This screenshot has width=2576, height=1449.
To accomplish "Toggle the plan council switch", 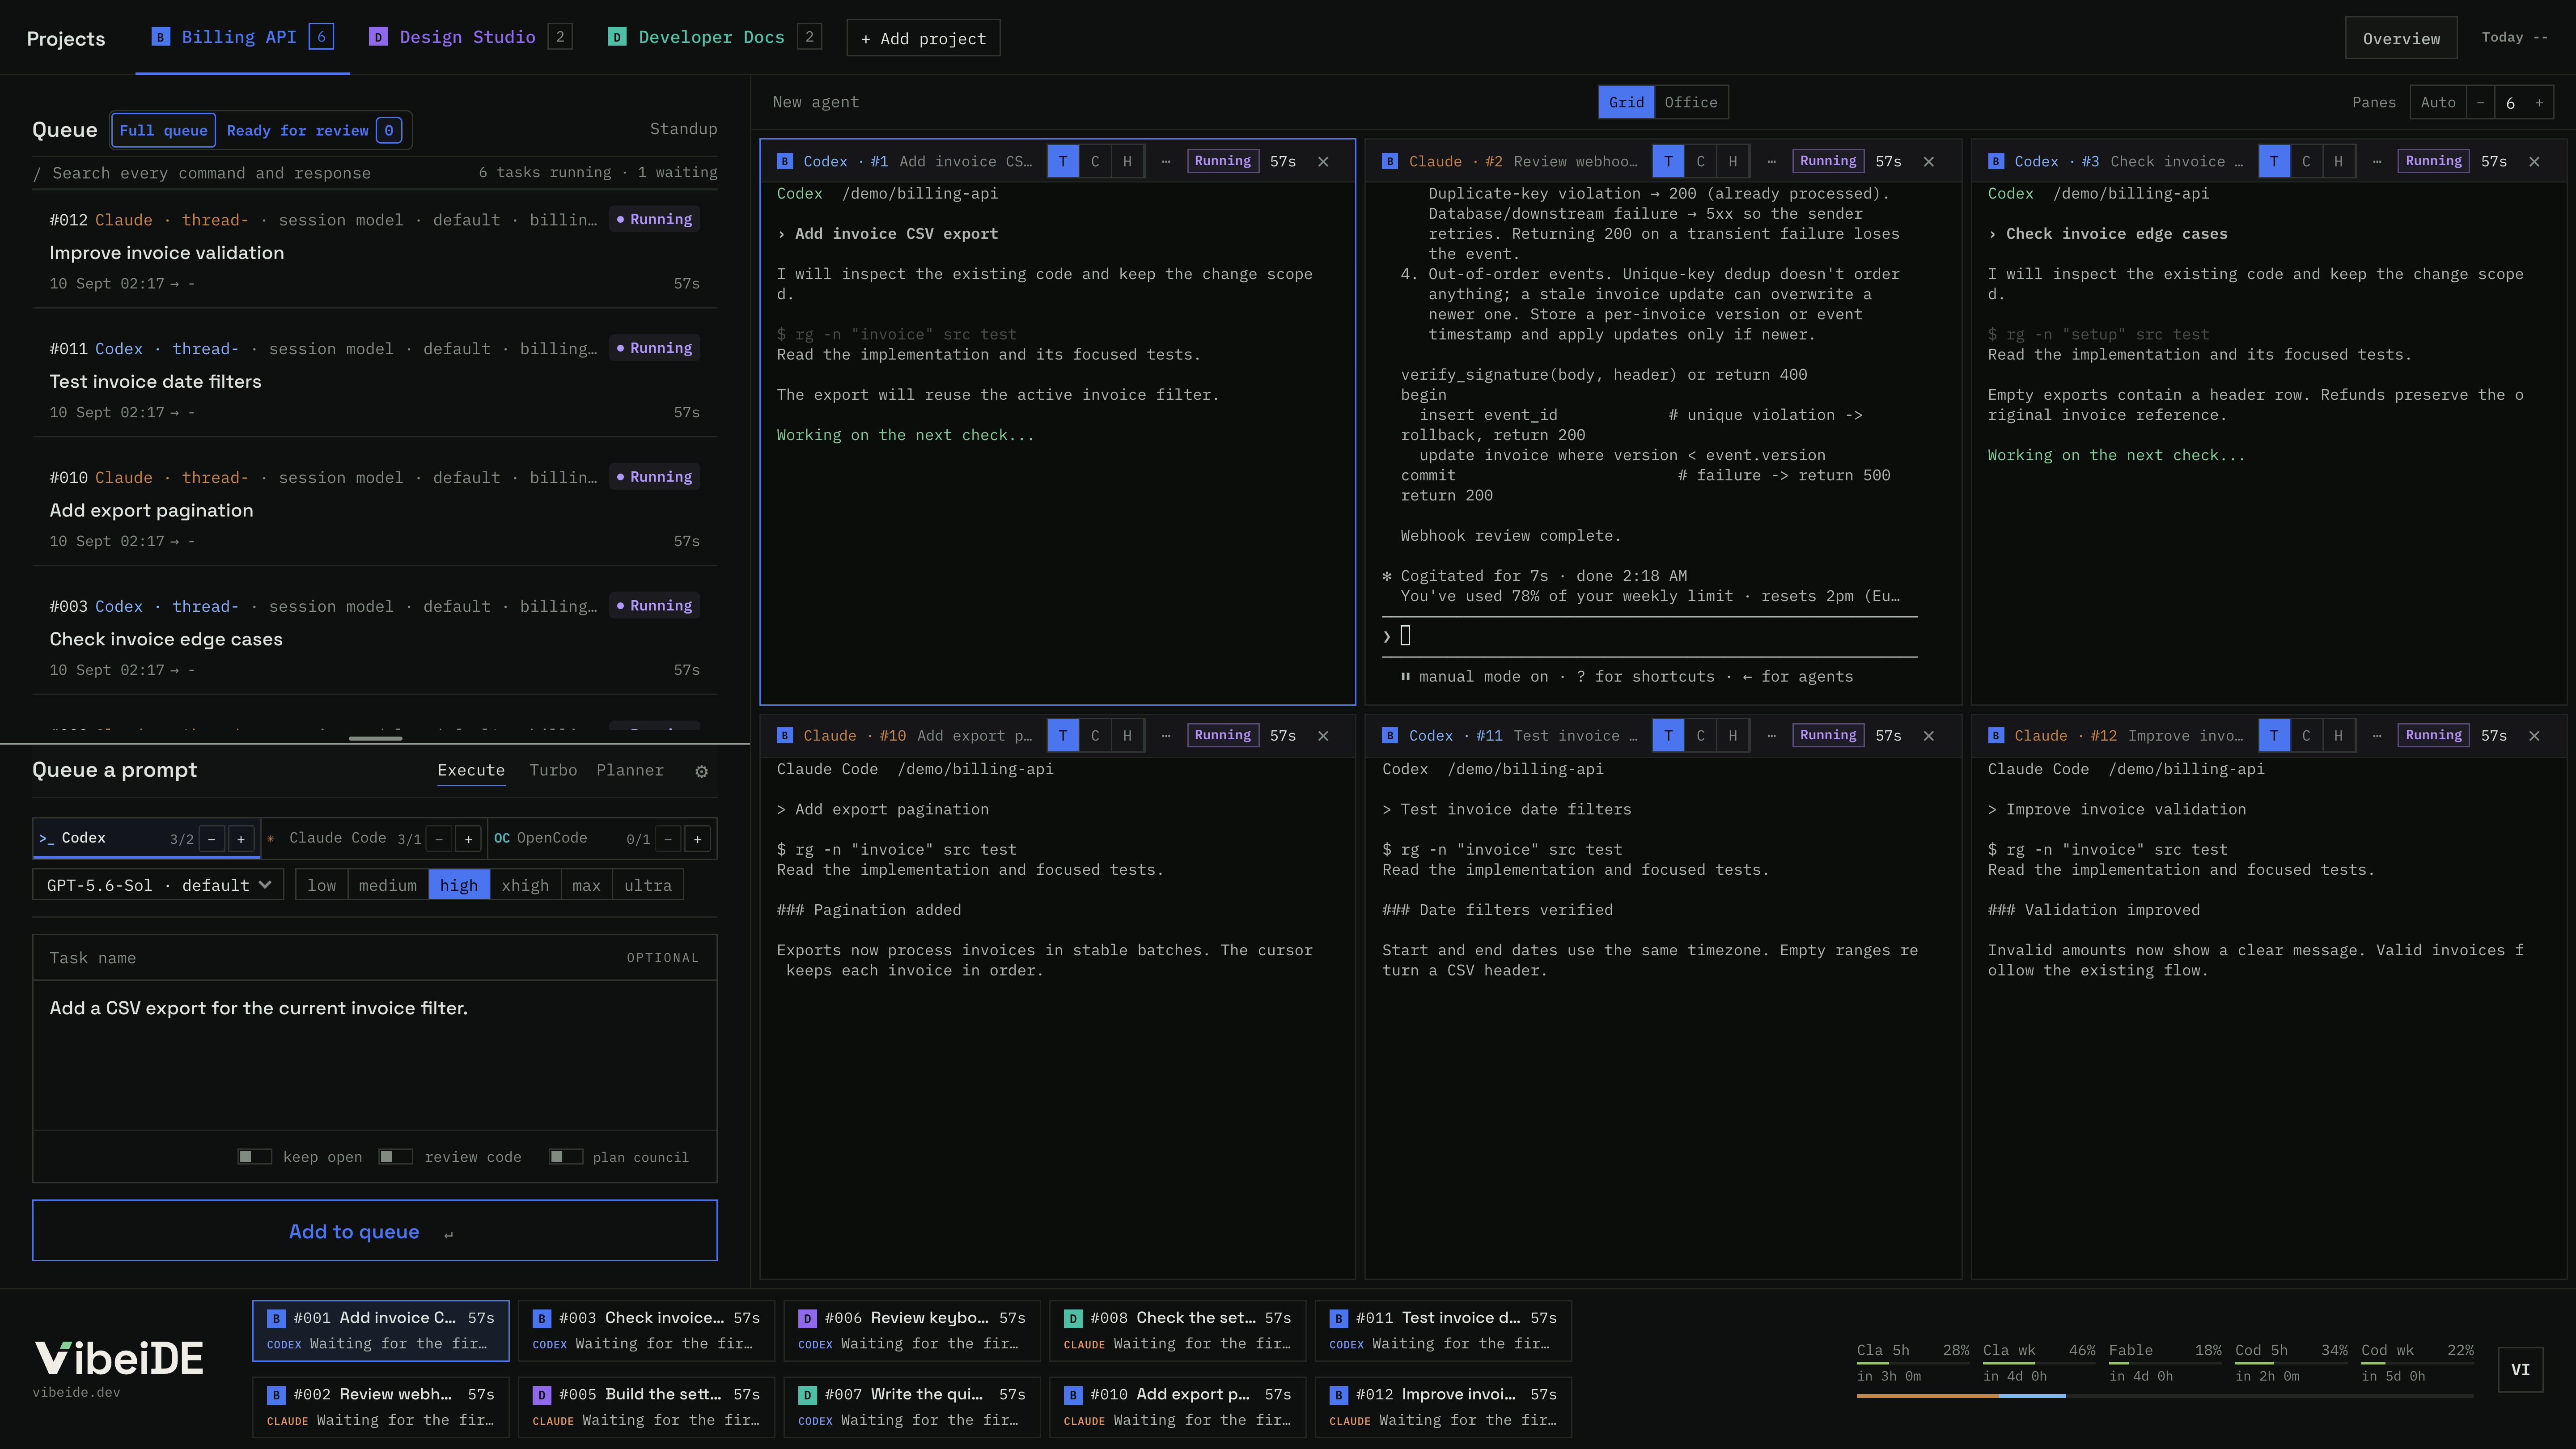I will [x=566, y=1156].
